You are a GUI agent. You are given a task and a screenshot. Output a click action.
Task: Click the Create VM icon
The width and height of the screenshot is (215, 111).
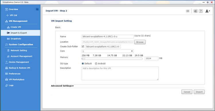[8, 27]
